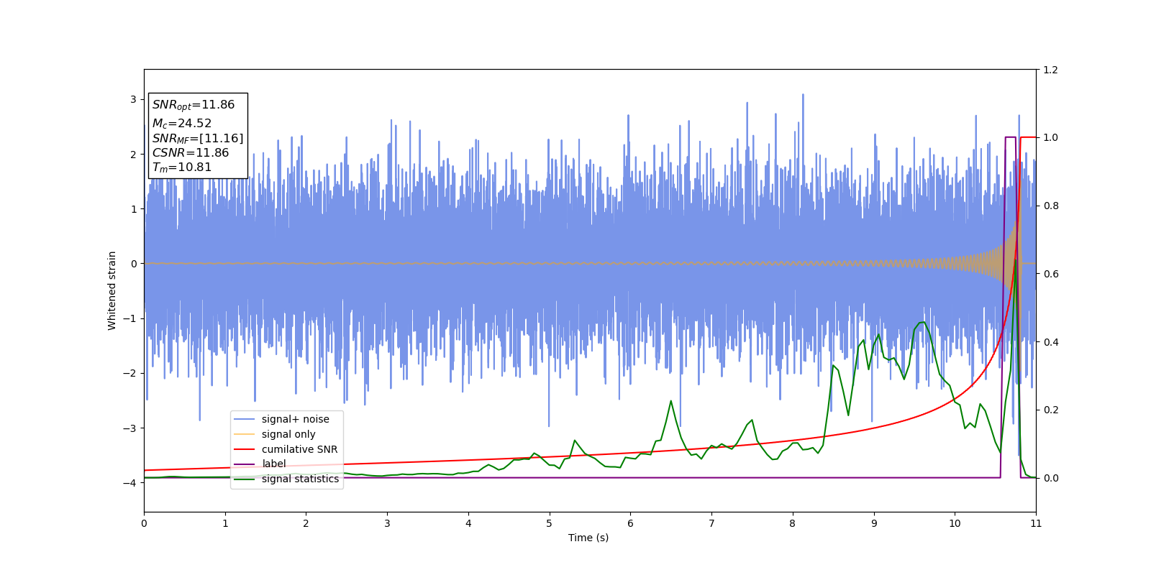Click the right-axis tick label 0.6
The image size is (1151, 575).
pos(1050,274)
